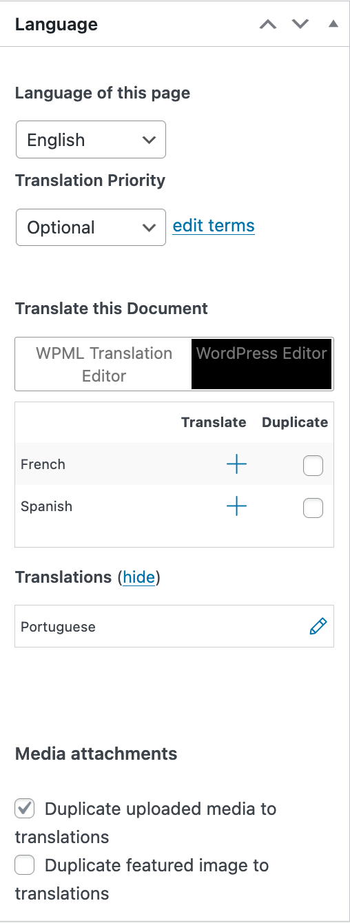Move Language panel up with arrow
This screenshot has width=350, height=923.
267,24
